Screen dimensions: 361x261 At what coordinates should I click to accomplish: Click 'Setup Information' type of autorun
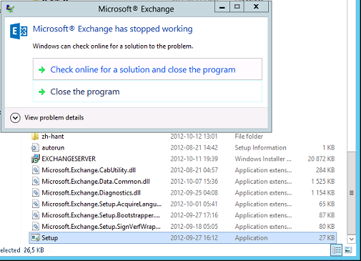coord(260,148)
